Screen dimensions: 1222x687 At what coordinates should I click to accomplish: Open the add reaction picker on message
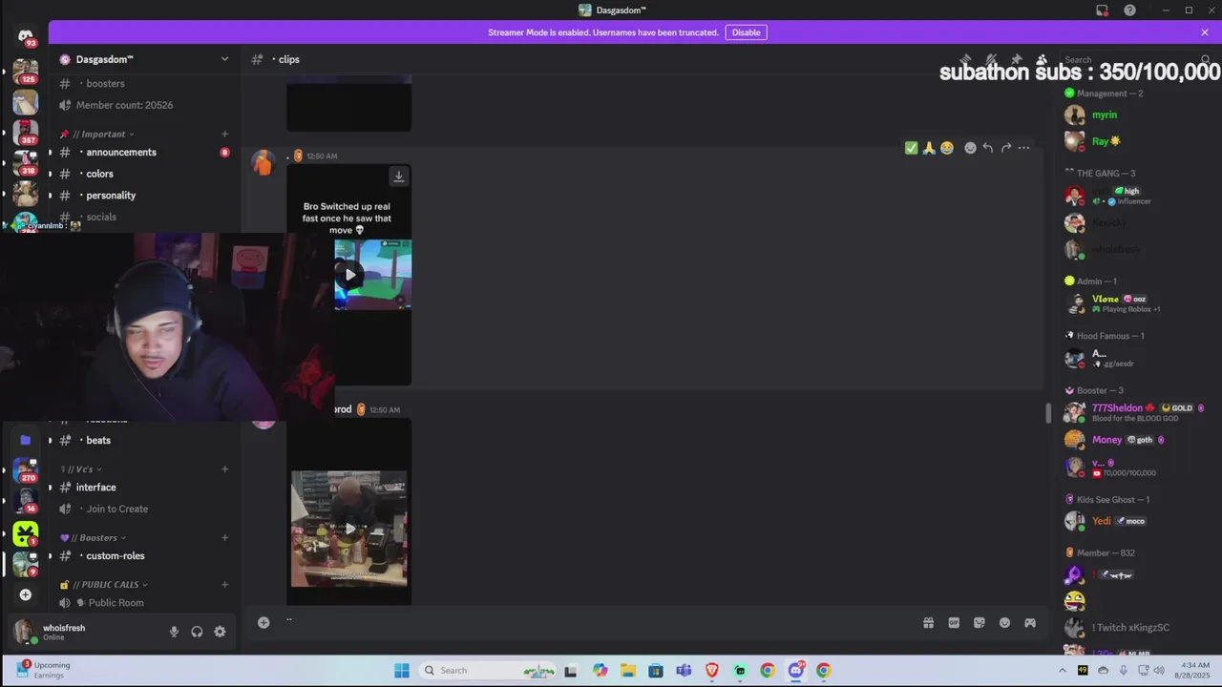tap(970, 148)
